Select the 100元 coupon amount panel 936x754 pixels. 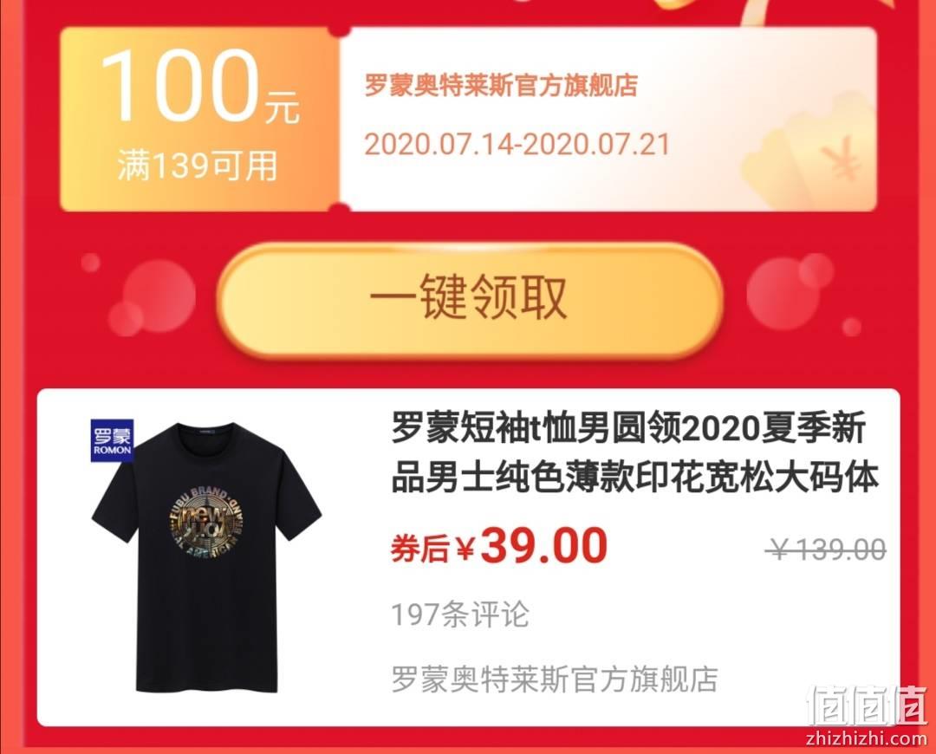(200, 119)
